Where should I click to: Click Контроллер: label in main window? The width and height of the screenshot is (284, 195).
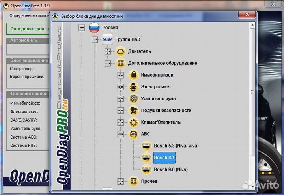pos(22,69)
